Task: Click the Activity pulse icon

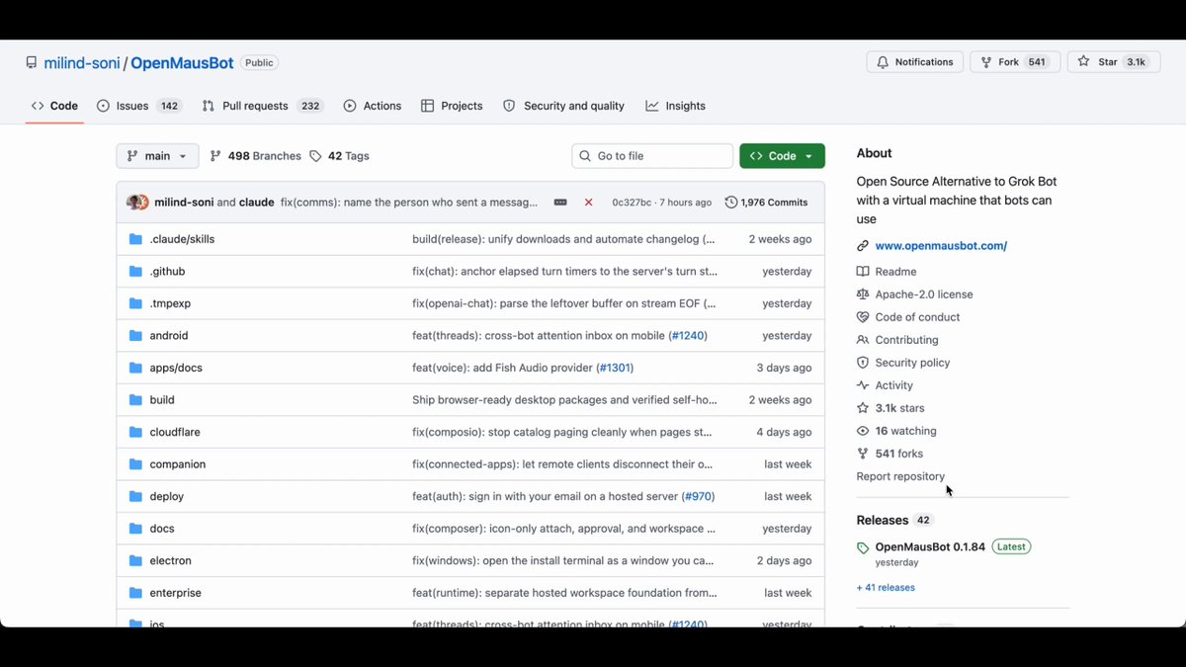Action: [x=863, y=385]
